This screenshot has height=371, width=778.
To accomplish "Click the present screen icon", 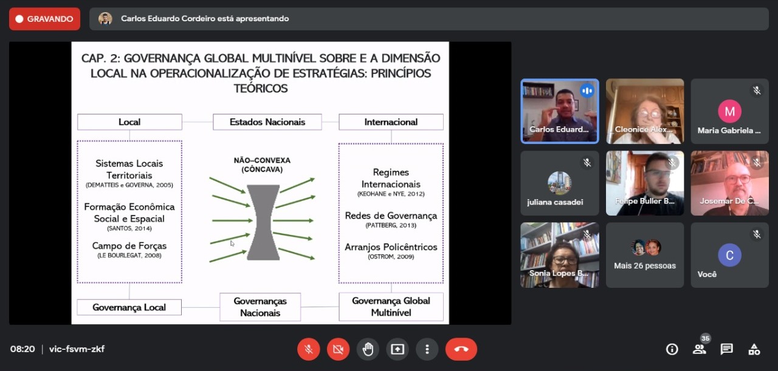I will [398, 349].
